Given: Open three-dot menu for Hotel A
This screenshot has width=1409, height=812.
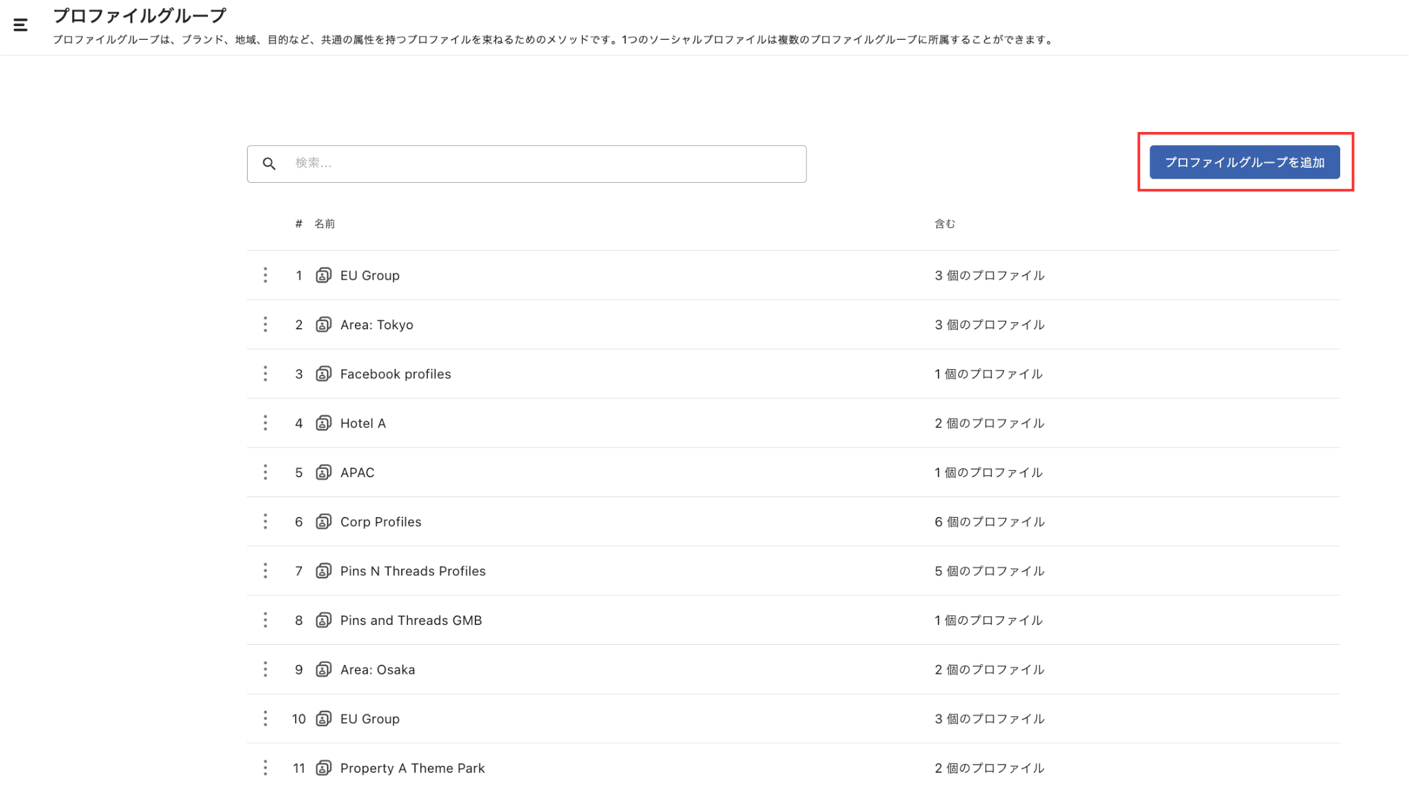Looking at the screenshot, I should coord(265,423).
